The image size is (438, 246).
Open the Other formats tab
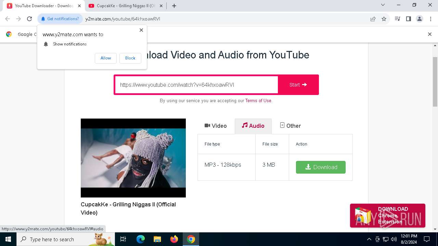(290, 126)
